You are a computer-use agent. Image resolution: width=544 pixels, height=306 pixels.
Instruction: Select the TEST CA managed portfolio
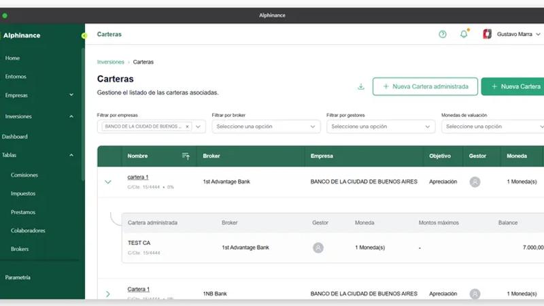[139, 243]
